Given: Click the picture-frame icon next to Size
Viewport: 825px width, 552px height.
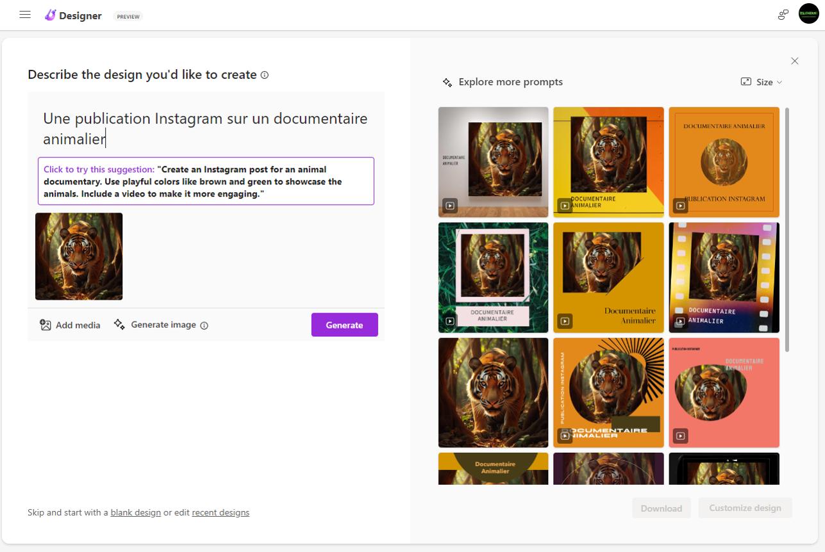Looking at the screenshot, I should [746, 81].
